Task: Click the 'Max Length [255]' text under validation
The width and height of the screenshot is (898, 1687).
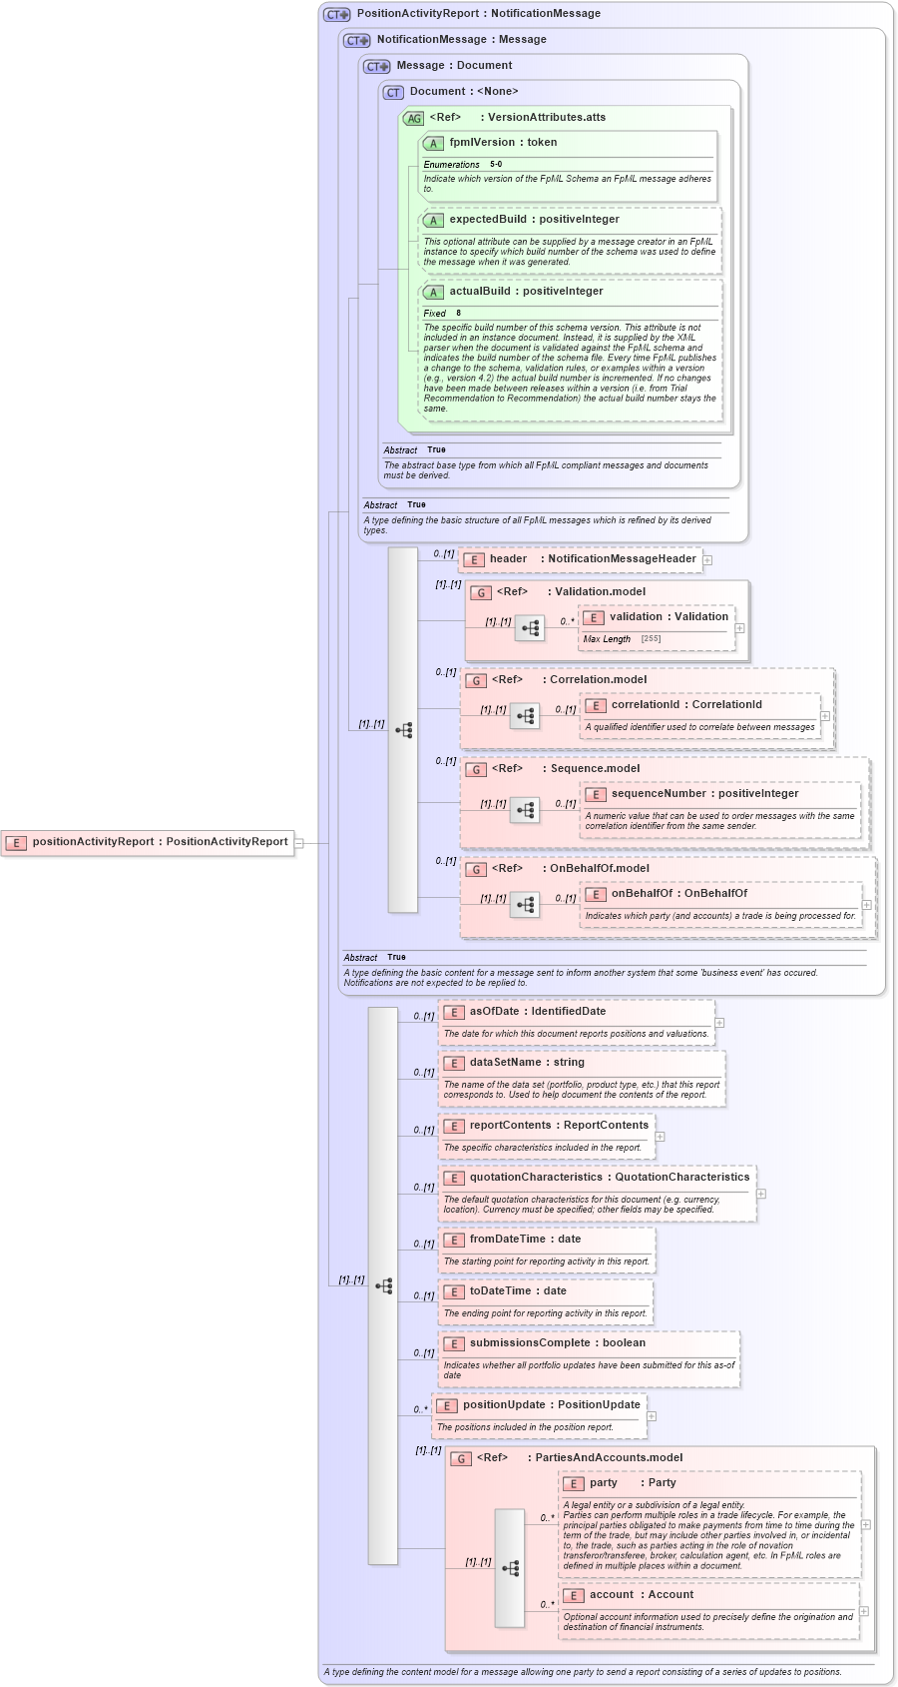Action: click(623, 639)
